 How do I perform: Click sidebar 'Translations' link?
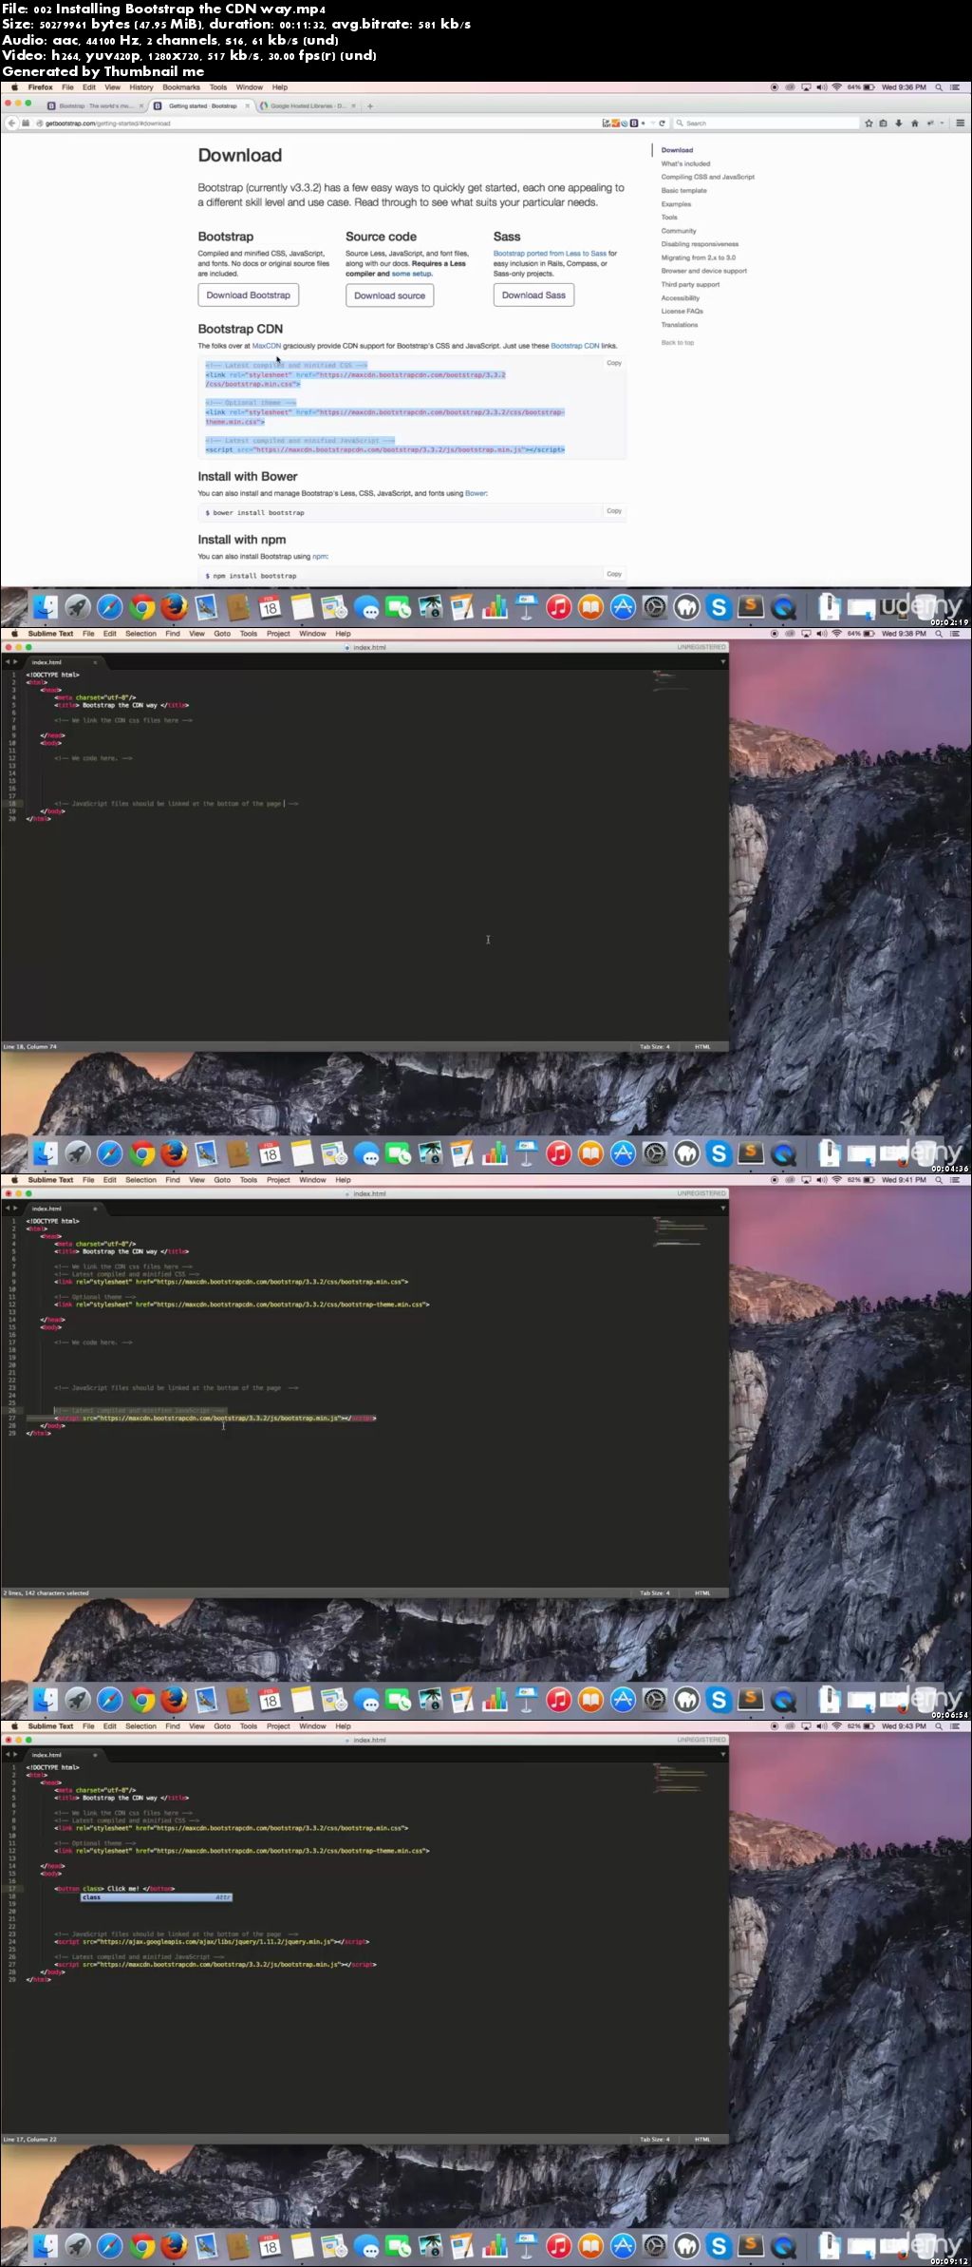coord(680,325)
